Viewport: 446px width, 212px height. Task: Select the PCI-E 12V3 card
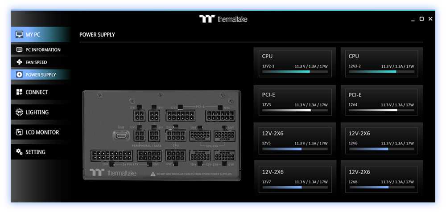(x=295, y=102)
